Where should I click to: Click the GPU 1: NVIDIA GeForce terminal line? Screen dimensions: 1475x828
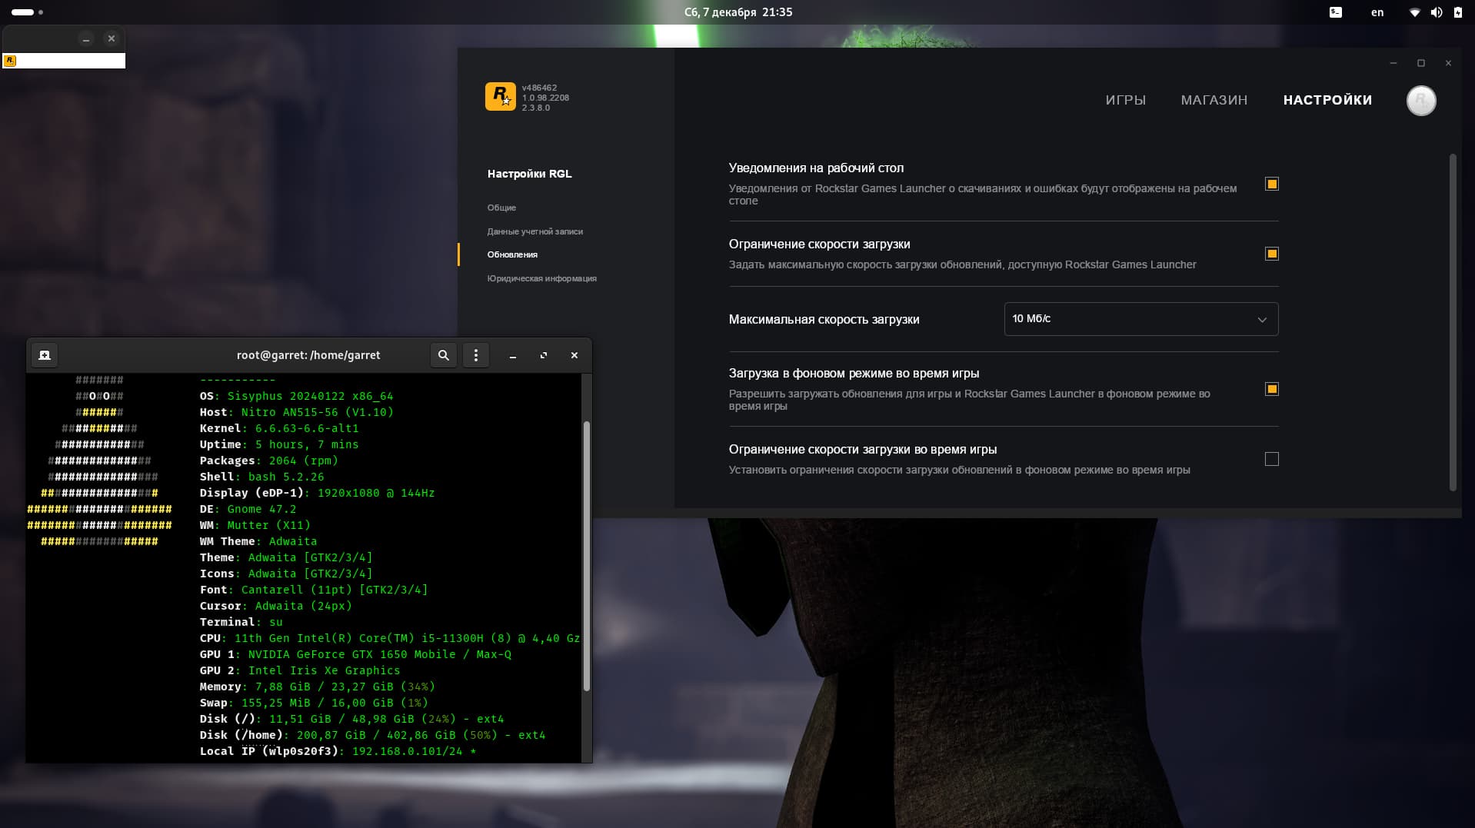355,654
